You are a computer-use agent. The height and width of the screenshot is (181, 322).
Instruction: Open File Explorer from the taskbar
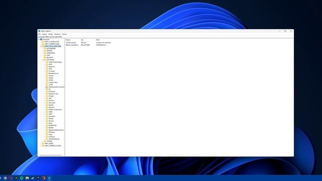point(27,178)
